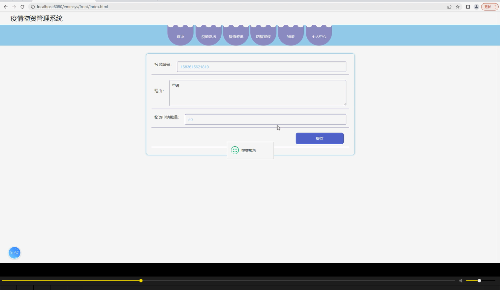Open the 疫情论坛 navigation tab
This screenshot has width=500, height=290.
[208, 35]
